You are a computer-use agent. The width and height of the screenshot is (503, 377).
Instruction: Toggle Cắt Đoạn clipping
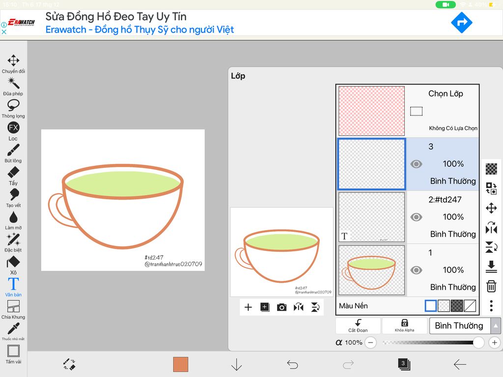(358, 326)
